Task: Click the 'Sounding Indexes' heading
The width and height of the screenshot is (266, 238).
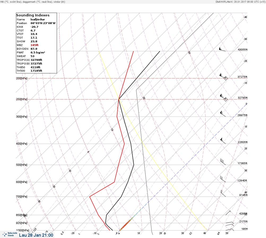Action: pyautogui.click(x=33, y=15)
